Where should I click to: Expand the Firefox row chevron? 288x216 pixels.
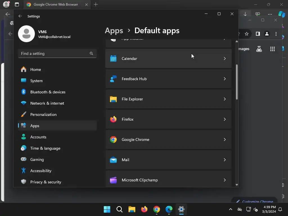click(x=225, y=119)
